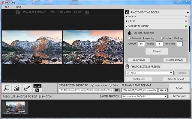Close the PhotoEQ window

click(x=187, y=2)
